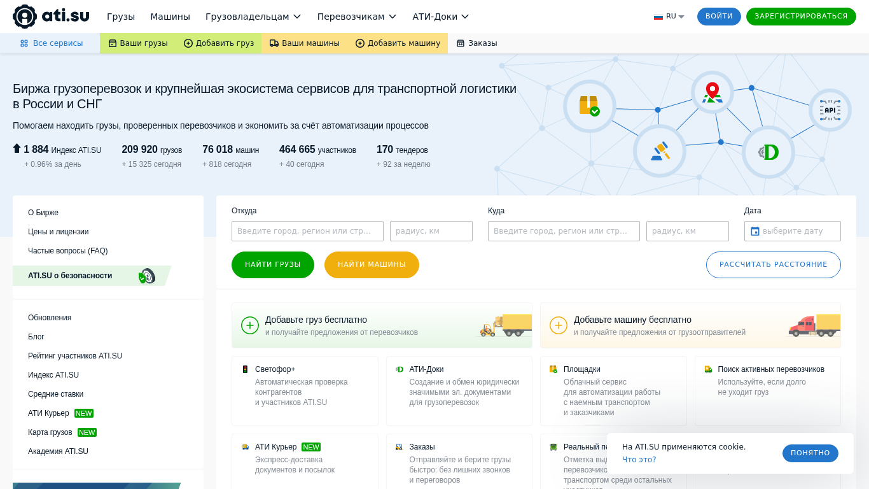
Task: Click the Поиск активных перевозчиков icon
Action: click(708, 369)
